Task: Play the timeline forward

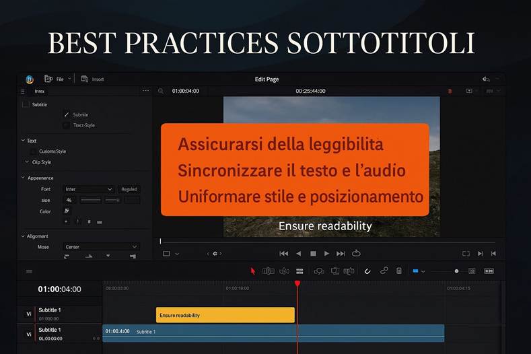Action: tap(326, 254)
